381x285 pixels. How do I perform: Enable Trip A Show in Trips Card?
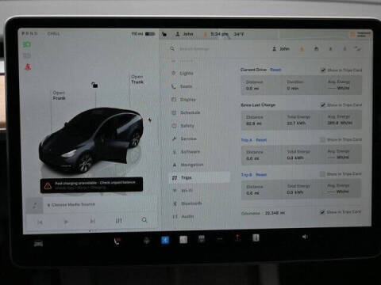coord(322,139)
